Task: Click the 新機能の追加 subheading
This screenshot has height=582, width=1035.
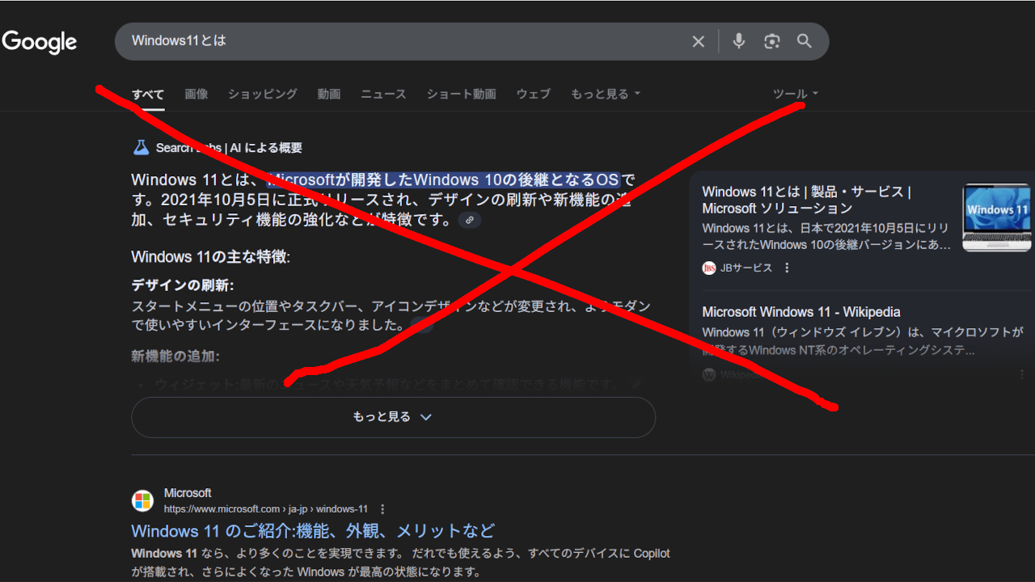Action: (x=175, y=356)
